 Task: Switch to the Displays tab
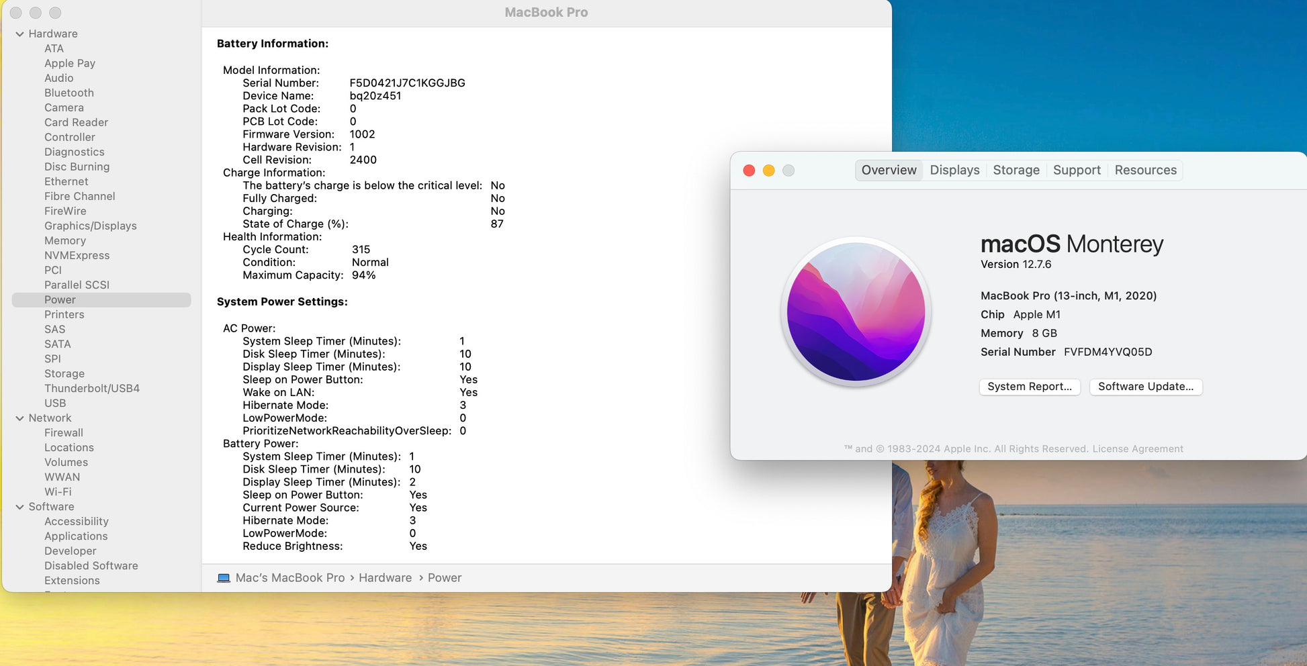[x=954, y=171]
